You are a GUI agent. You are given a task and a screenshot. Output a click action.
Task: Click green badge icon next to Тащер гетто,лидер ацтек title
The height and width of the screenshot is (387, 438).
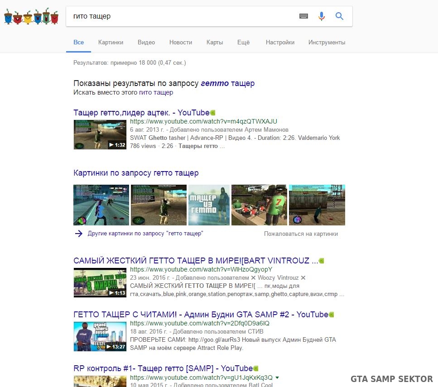213,113
